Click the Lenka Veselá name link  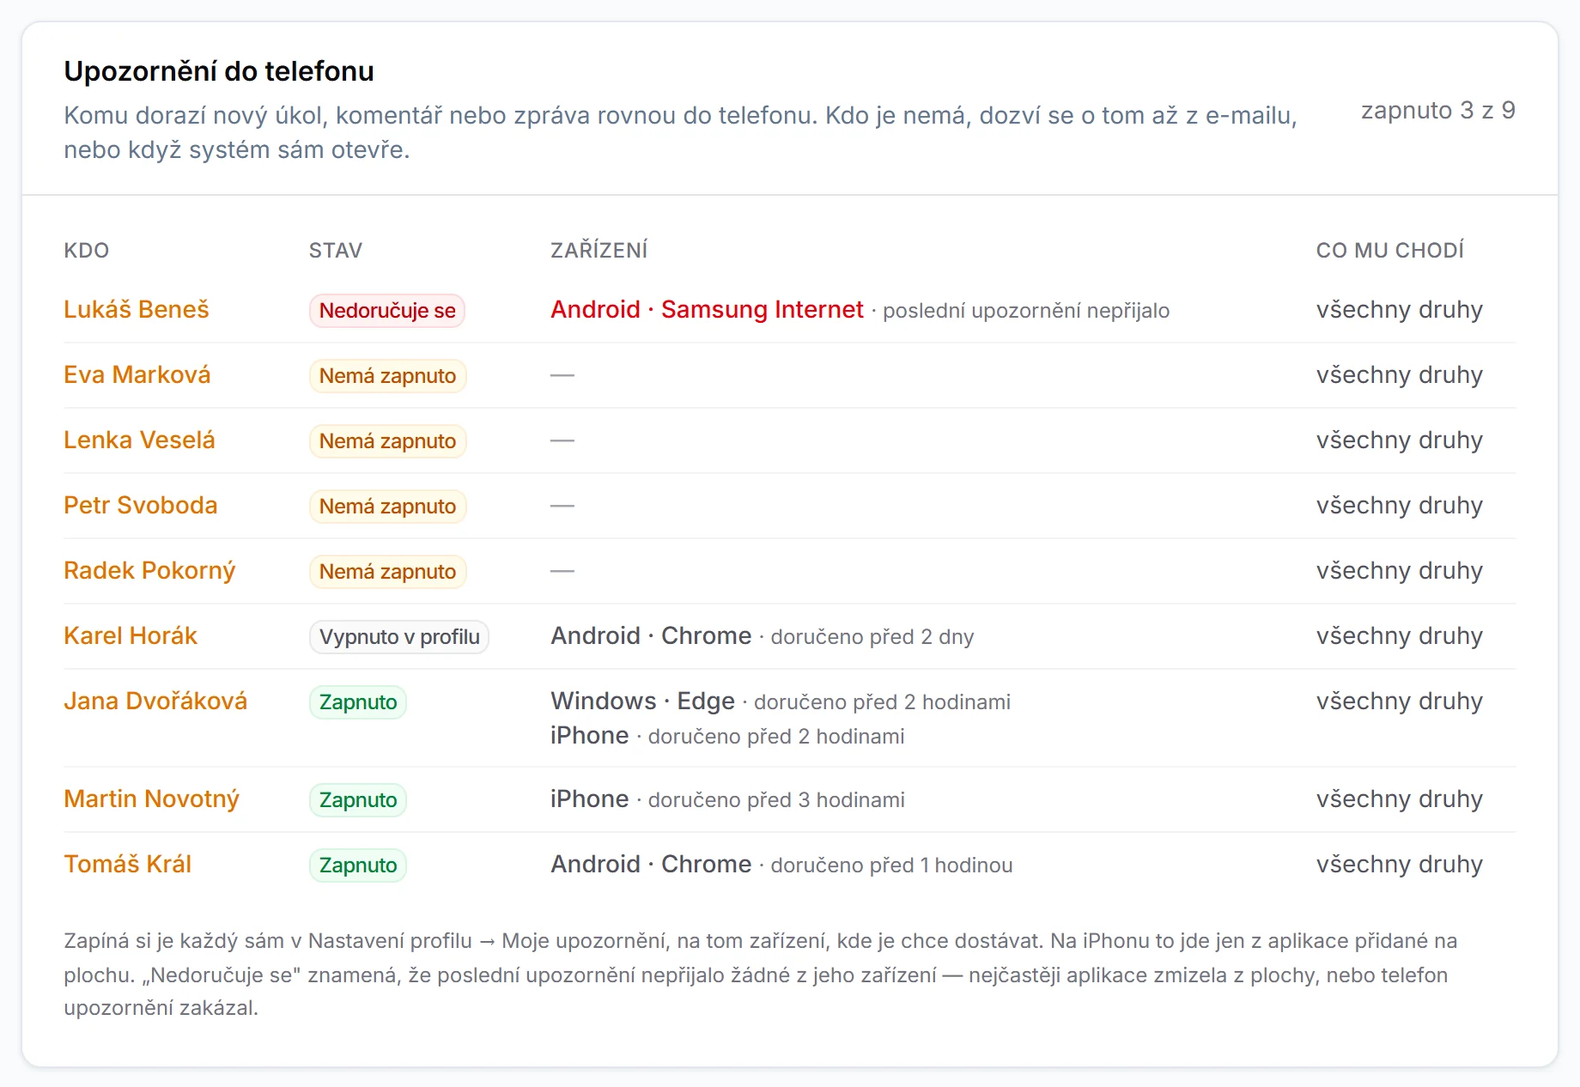point(139,440)
